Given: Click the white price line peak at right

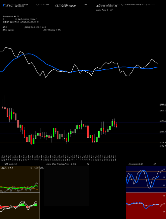Looking at the screenshot, I should 152,59.
